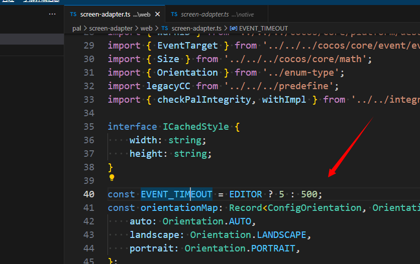
Task: Click withImpl on line 33
Action: pos(284,99)
